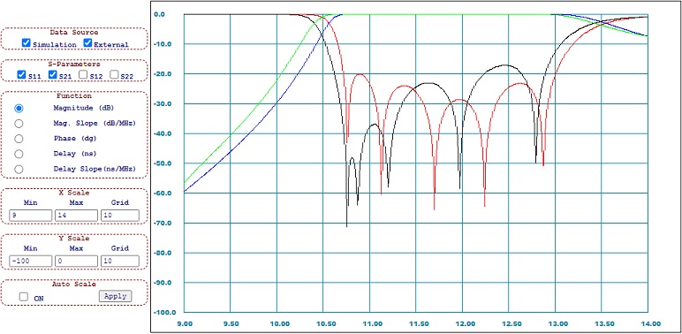Click the -100.0 y-axis label
682x334 pixels.
(x=164, y=312)
